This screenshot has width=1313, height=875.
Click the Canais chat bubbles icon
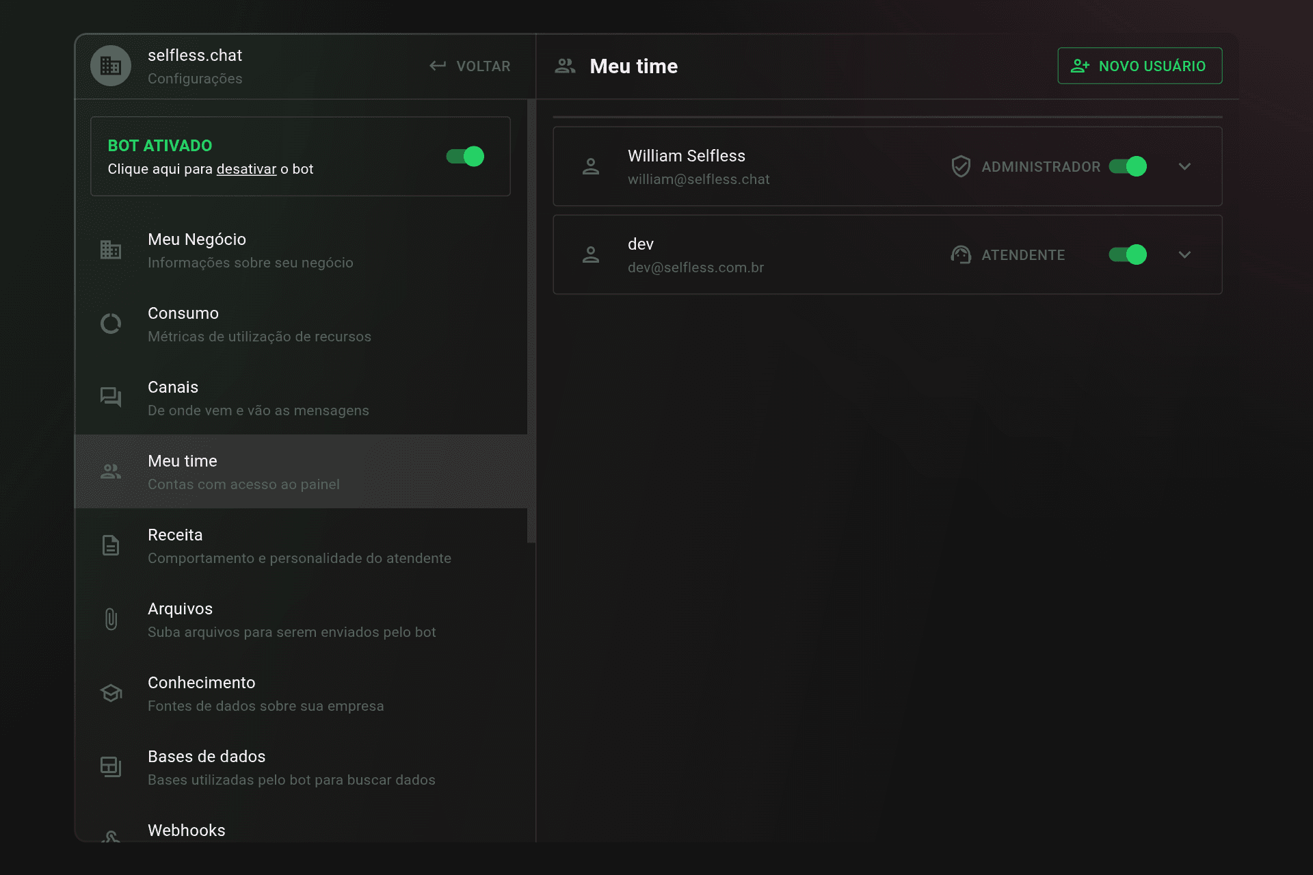click(111, 397)
